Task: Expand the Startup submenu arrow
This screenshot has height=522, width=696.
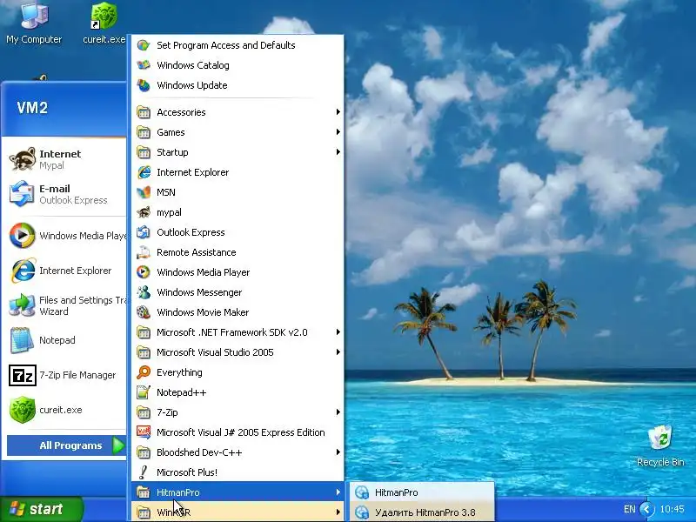Action: tap(338, 151)
